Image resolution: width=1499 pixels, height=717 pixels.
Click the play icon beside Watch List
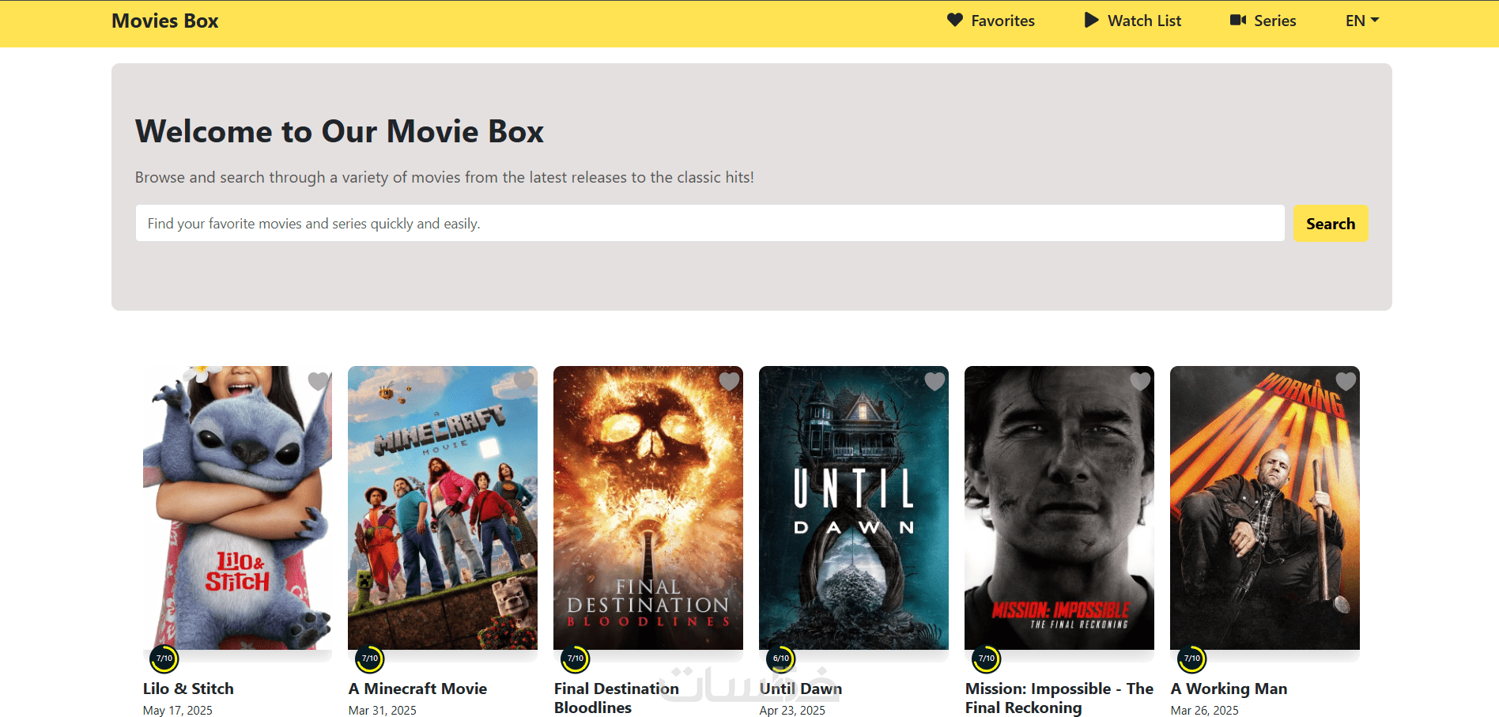point(1091,20)
